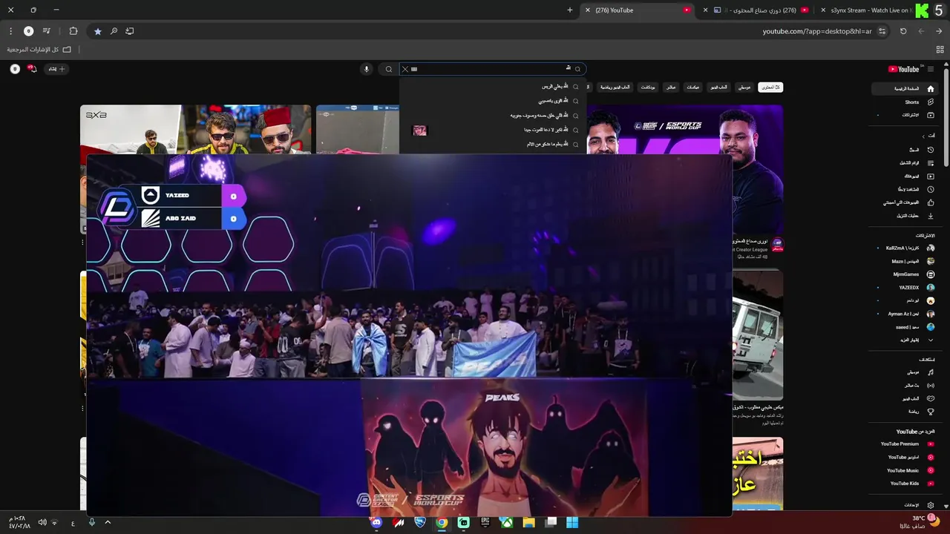Click the YouTube logo
950x534 pixels.
click(x=905, y=69)
